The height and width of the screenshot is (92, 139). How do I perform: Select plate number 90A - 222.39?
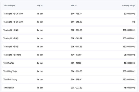[76, 88]
